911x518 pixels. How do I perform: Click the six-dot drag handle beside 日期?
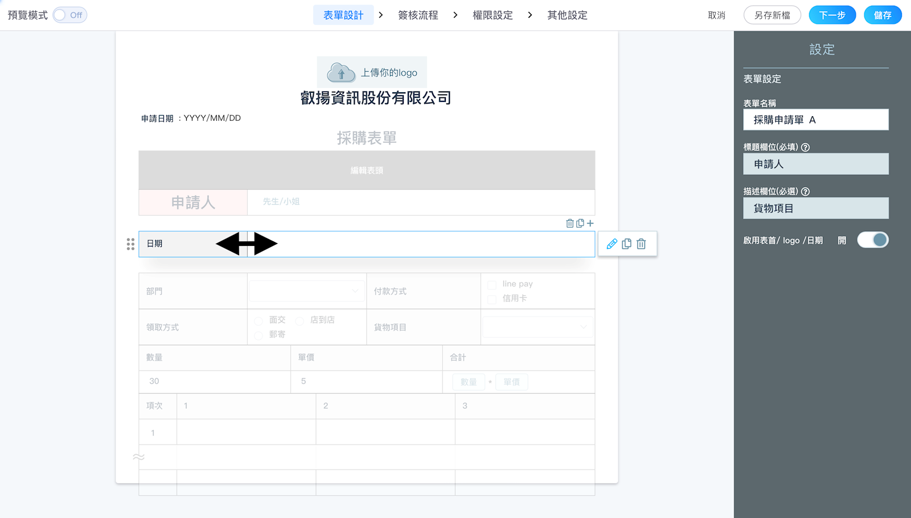[x=130, y=244]
